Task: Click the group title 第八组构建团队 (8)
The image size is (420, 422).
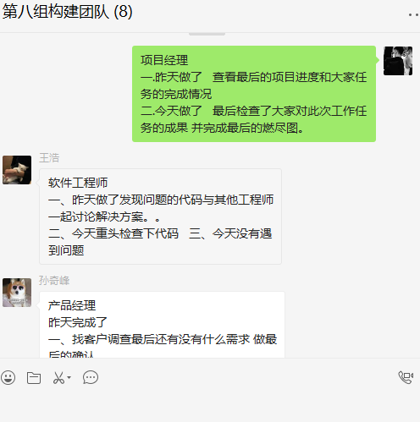Action: [68, 12]
